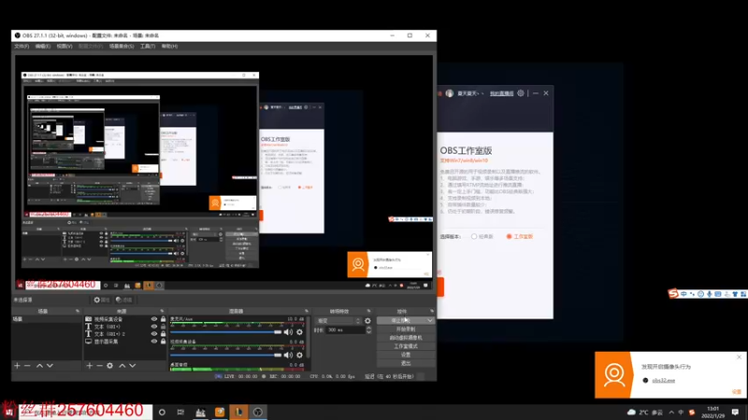
Task: Pop out the 混音器 dock panel icon
Action: [307, 311]
